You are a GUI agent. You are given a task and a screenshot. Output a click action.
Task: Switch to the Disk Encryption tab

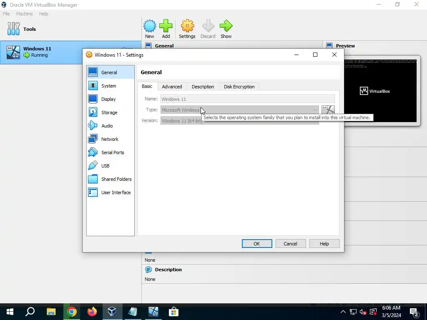pyautogui.click(x=239, y=87)
